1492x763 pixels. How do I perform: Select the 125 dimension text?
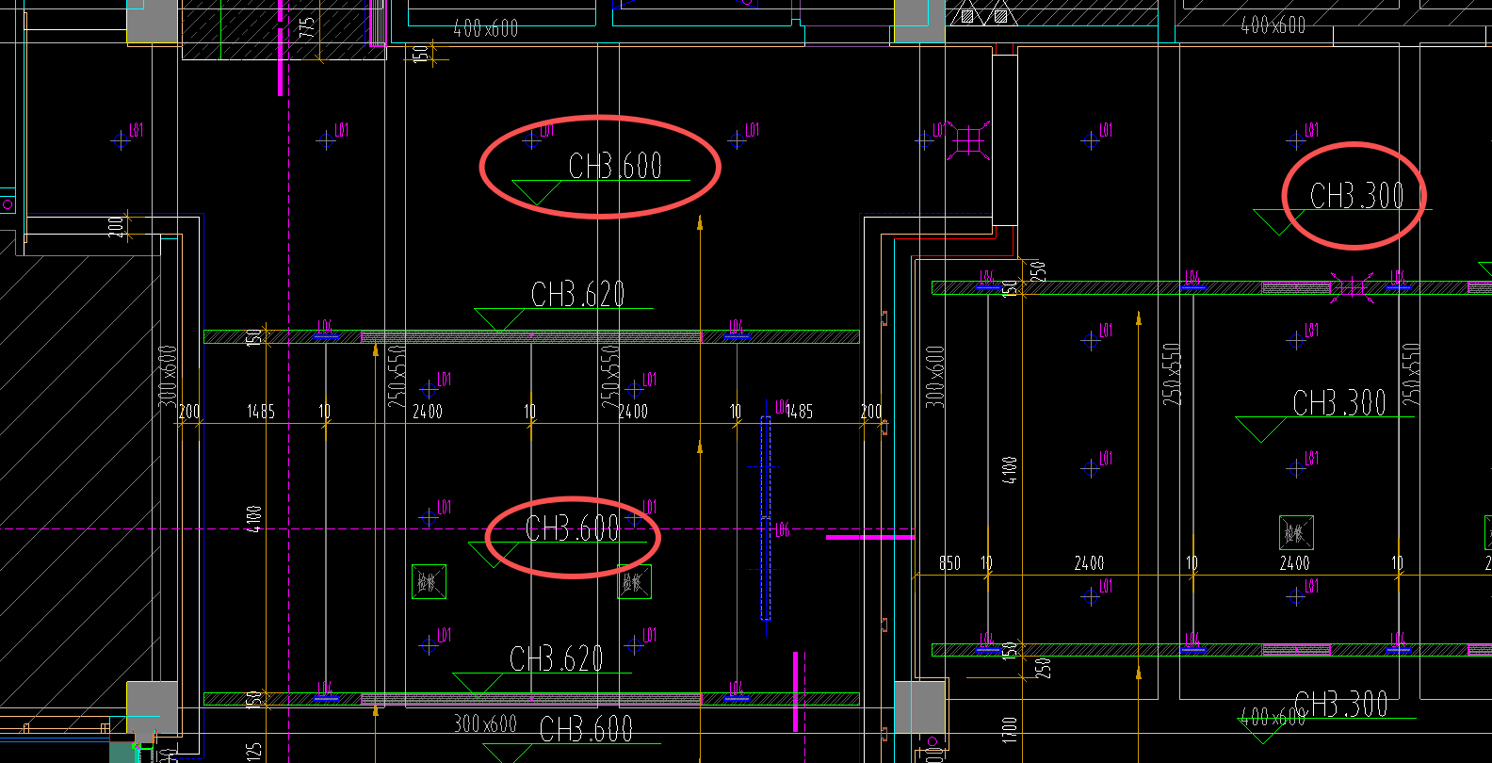click(x=253, y=753)
